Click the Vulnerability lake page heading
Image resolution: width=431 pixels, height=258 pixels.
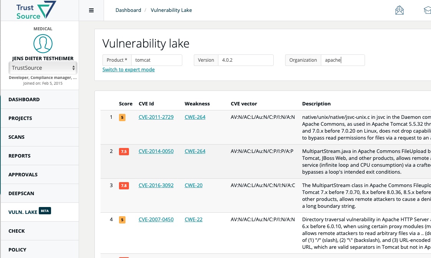coord(146,43)
